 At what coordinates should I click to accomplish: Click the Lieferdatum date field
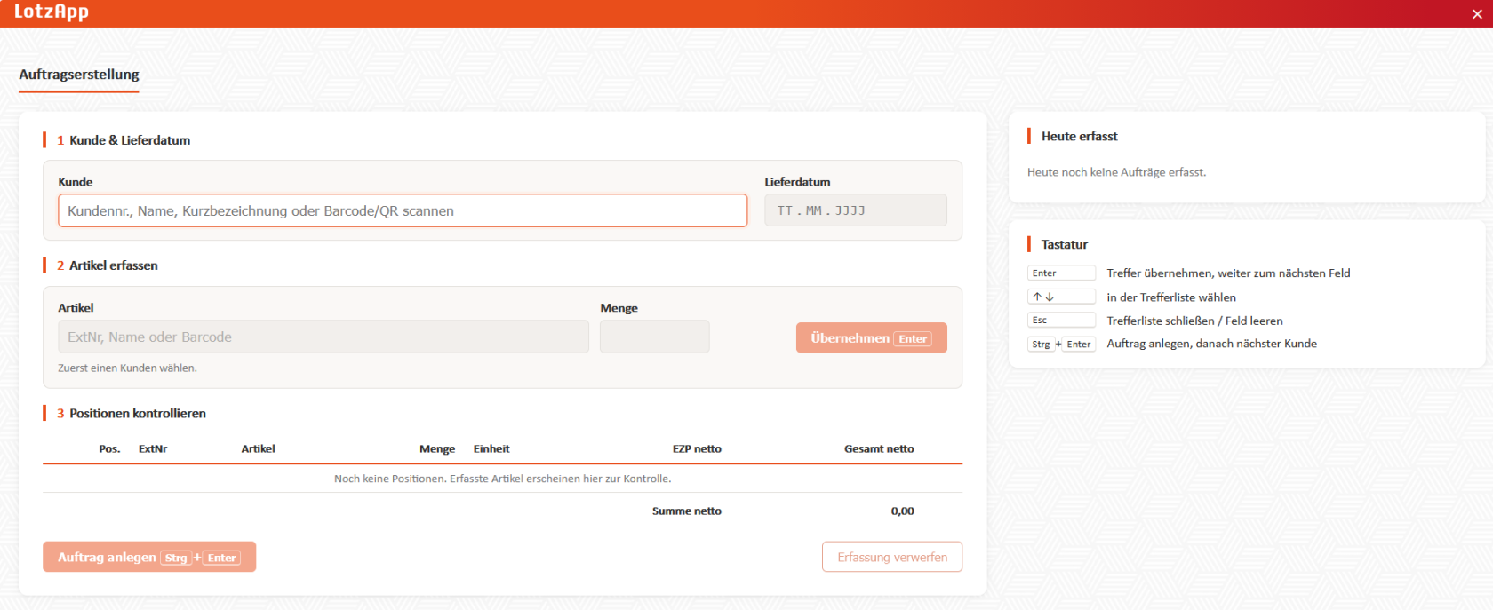pyautogui.click(x=856, y=210)
